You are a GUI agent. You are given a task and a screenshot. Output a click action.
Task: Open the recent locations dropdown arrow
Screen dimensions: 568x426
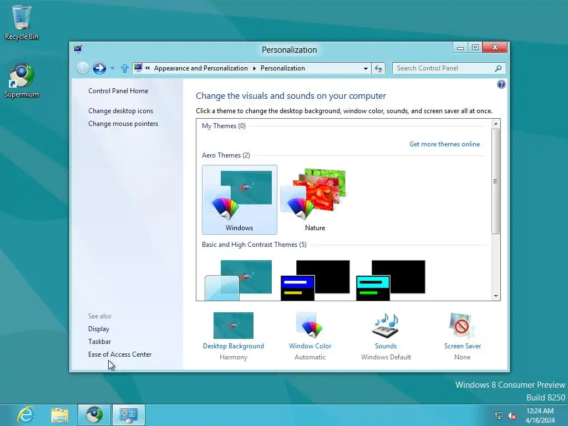click(112, 68)
